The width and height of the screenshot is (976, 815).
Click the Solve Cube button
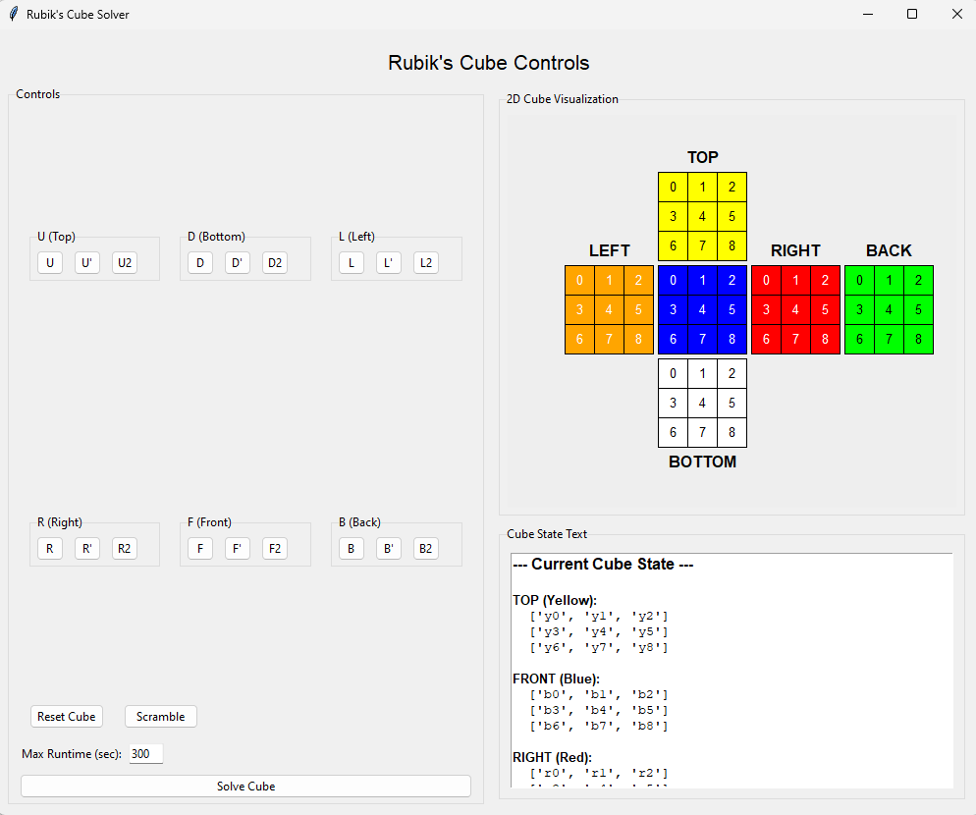point(245,787)
